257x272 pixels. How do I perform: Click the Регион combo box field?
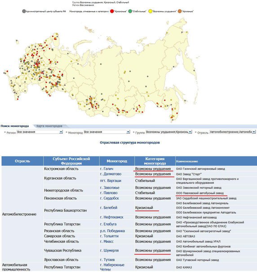tap(40, 132)
